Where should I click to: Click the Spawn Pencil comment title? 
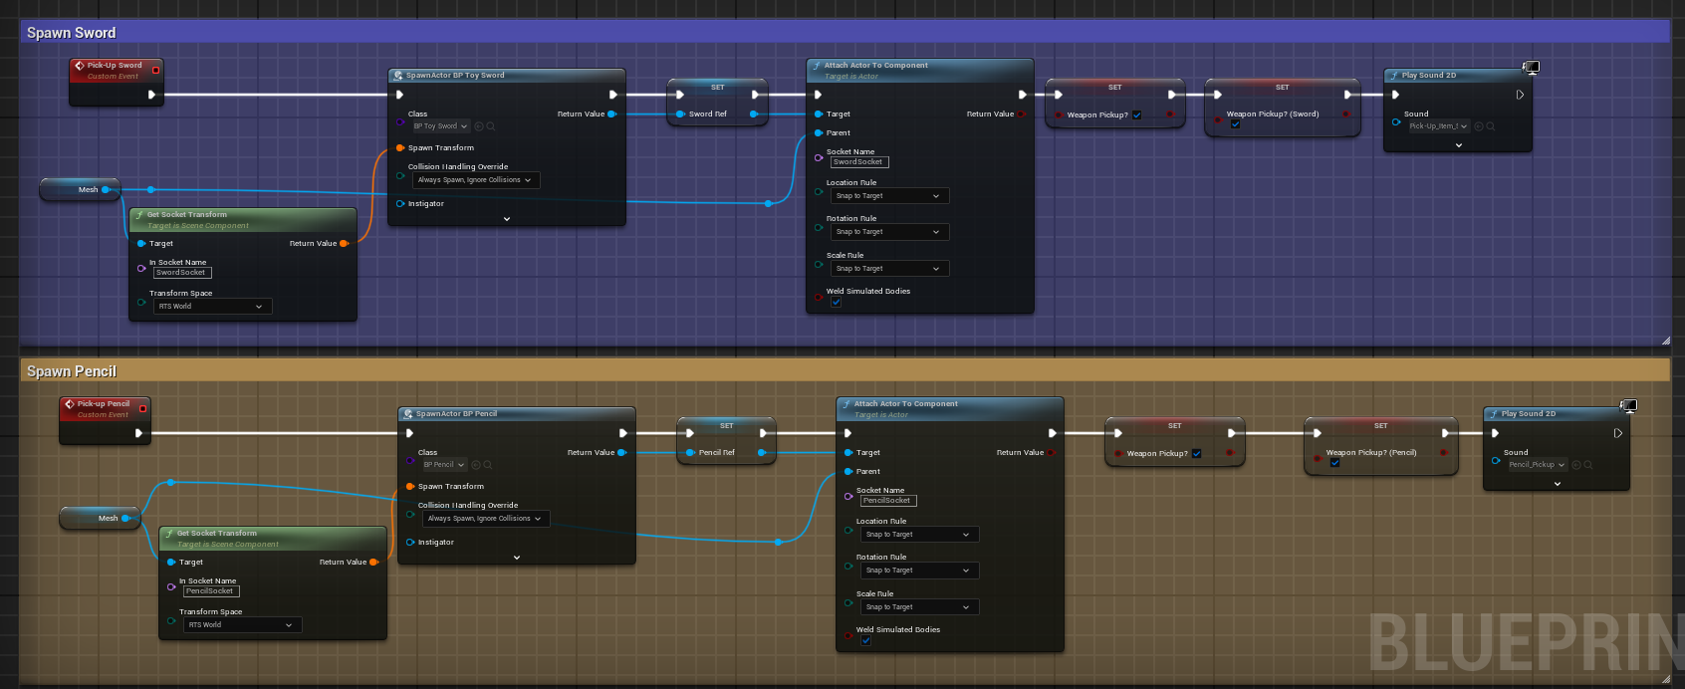(72, 371)
